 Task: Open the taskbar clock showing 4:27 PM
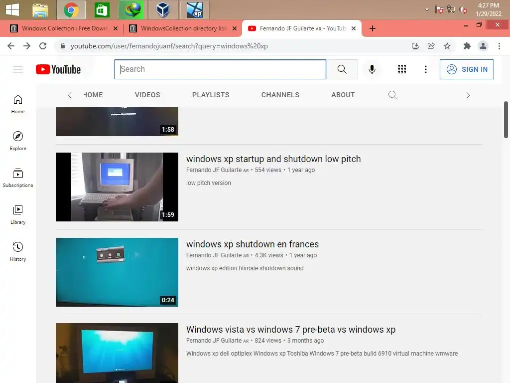(x=488, y=9)
